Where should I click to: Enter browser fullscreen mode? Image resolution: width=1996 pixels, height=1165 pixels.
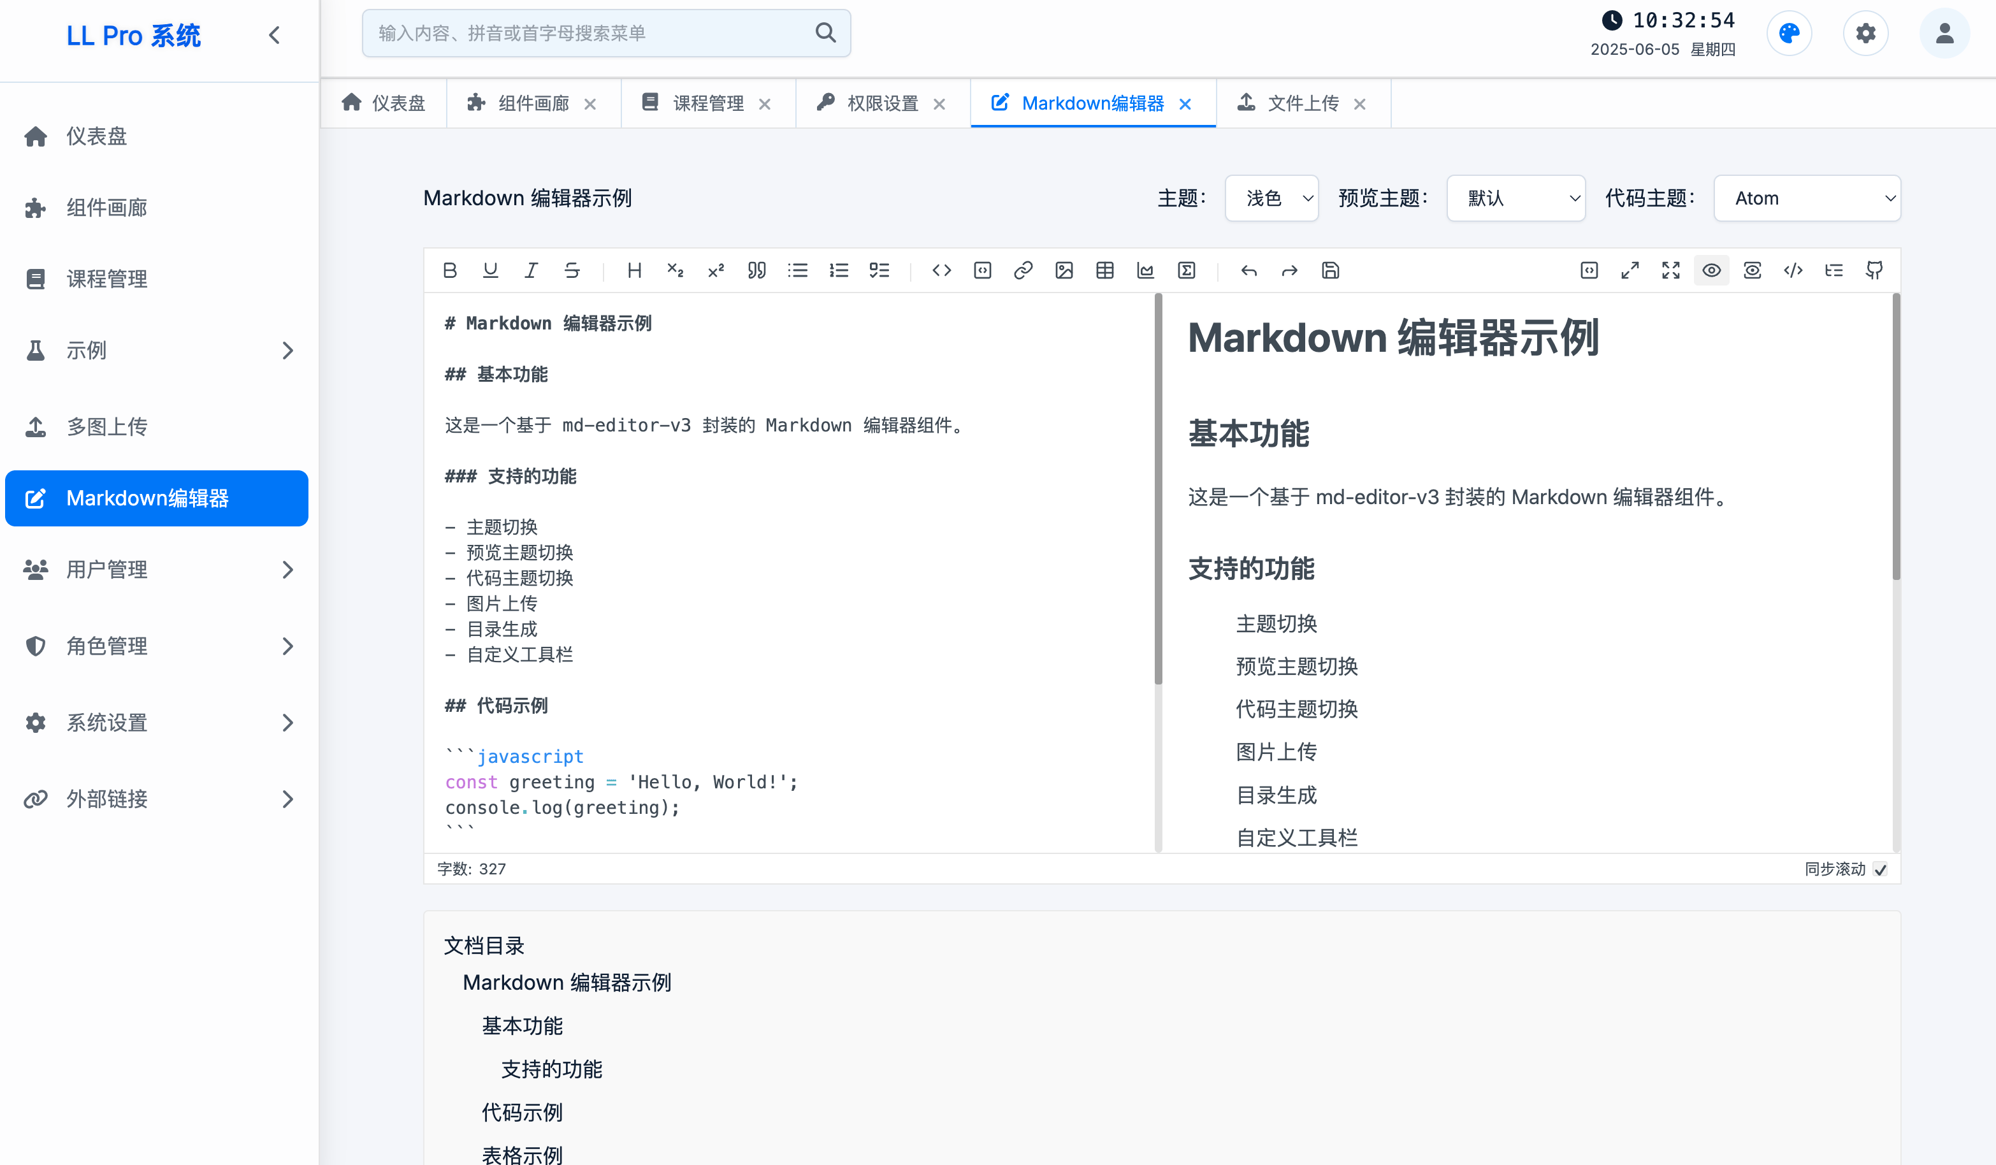(x=1671, y=271)
